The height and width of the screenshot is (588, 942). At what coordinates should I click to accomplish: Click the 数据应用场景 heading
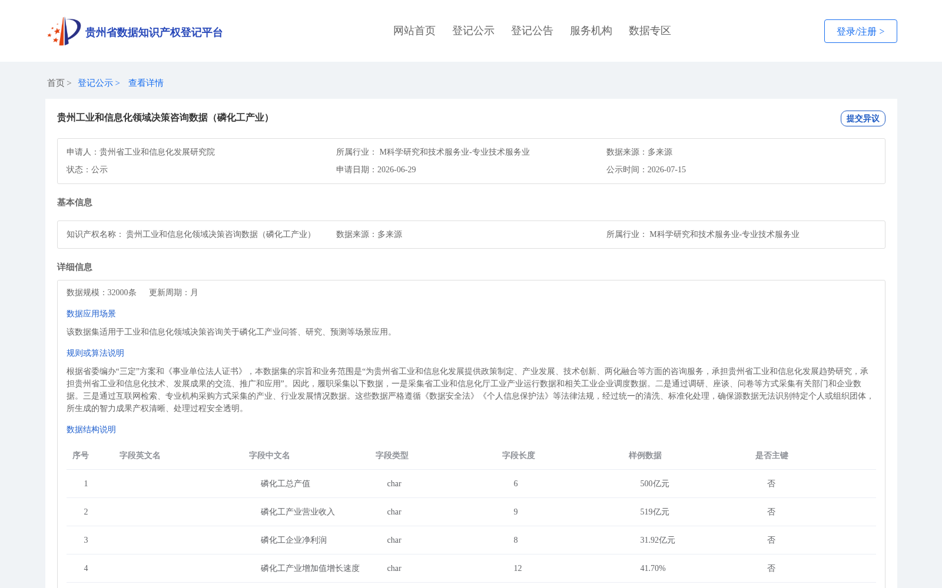click(x=91, y=313)
